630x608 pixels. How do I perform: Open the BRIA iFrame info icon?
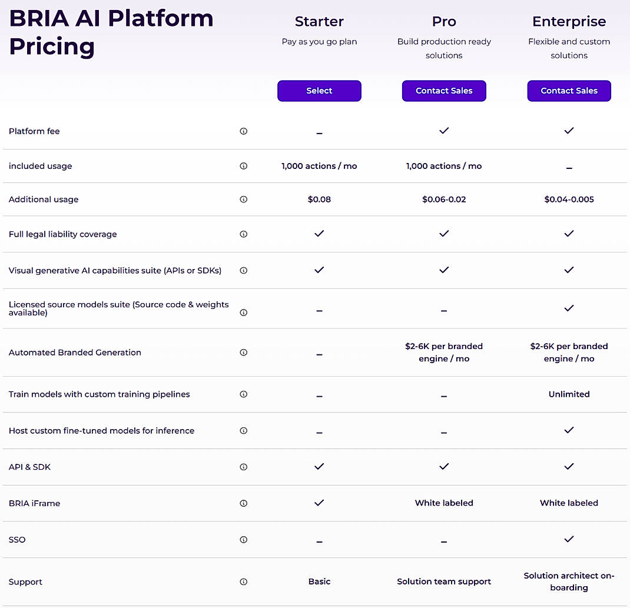[243, 503]
